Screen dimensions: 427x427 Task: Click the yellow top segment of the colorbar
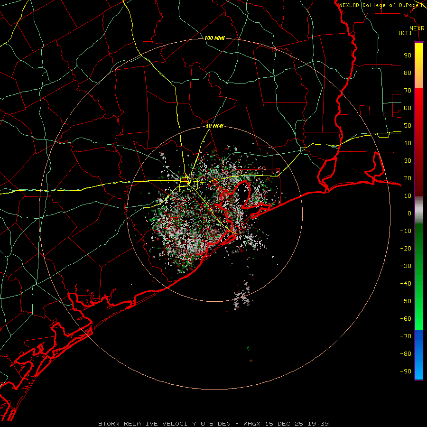coord(419,65)
